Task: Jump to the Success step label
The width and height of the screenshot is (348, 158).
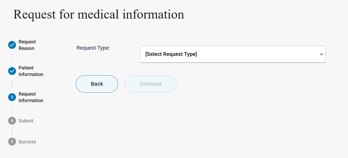Action: 27,142
